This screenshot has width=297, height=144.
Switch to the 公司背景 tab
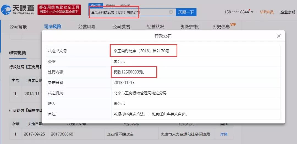(18, 27)
